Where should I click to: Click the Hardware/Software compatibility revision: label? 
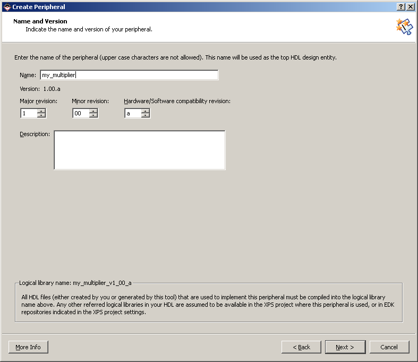coord(177,101)
